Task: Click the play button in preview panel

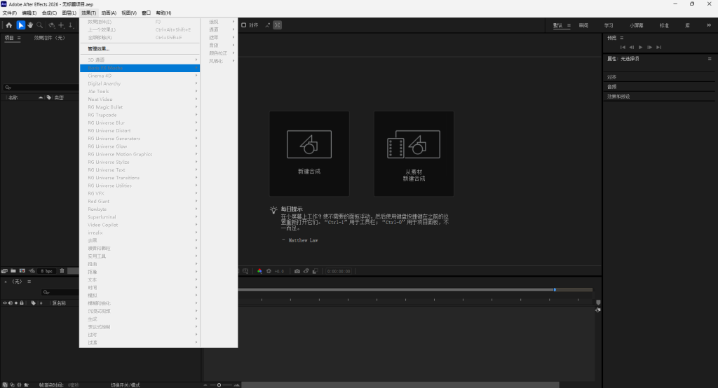Action: point(641,47)
